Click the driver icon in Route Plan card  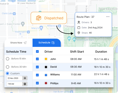[x=79, y=22]
